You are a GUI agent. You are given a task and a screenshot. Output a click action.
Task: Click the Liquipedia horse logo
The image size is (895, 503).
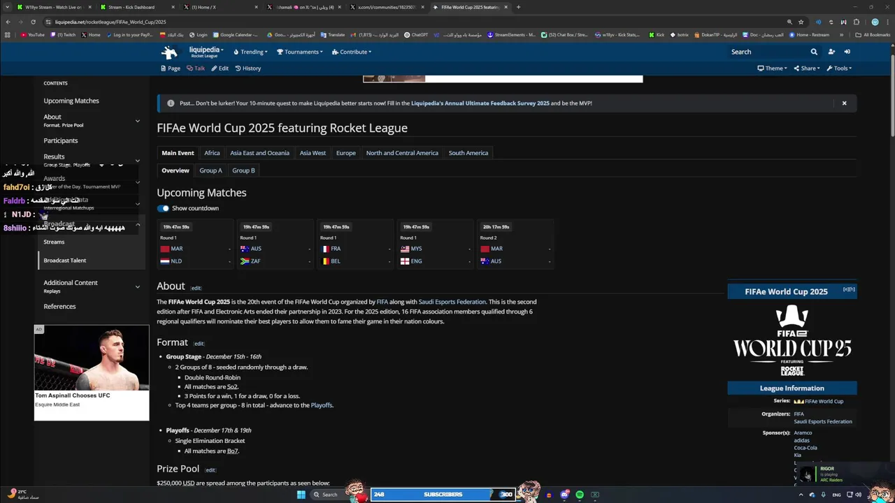click(169, 52)
